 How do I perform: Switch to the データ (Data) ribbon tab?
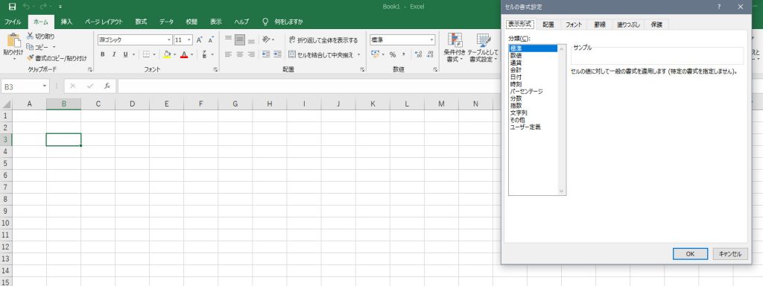pos(166,22)
